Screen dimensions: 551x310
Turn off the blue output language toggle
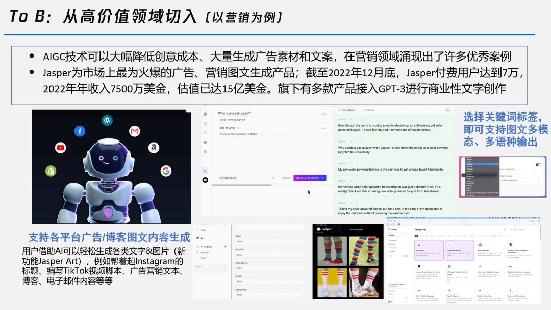[538, 165]
